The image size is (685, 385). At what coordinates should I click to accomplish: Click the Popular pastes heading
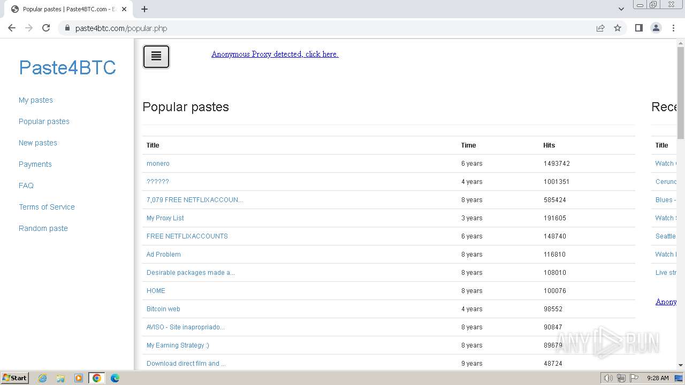[186, 107]
